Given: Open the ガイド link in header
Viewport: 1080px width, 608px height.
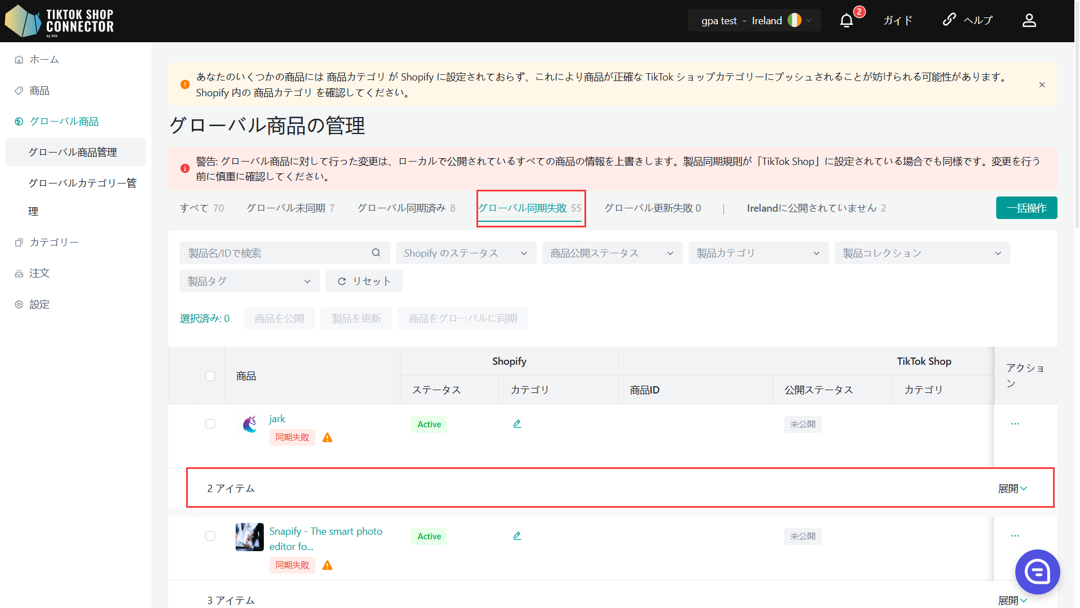Looking at the screenshot, I should (x=897, y=21).
